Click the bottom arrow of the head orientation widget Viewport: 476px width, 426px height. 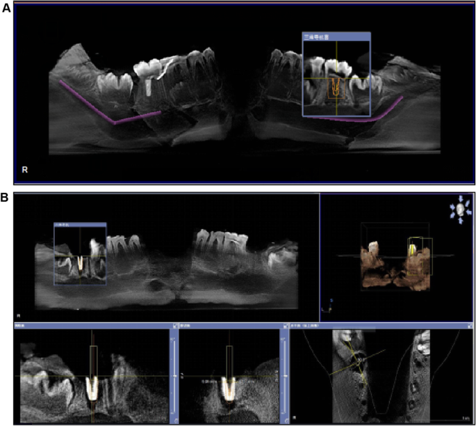click(x=461, y=221)
